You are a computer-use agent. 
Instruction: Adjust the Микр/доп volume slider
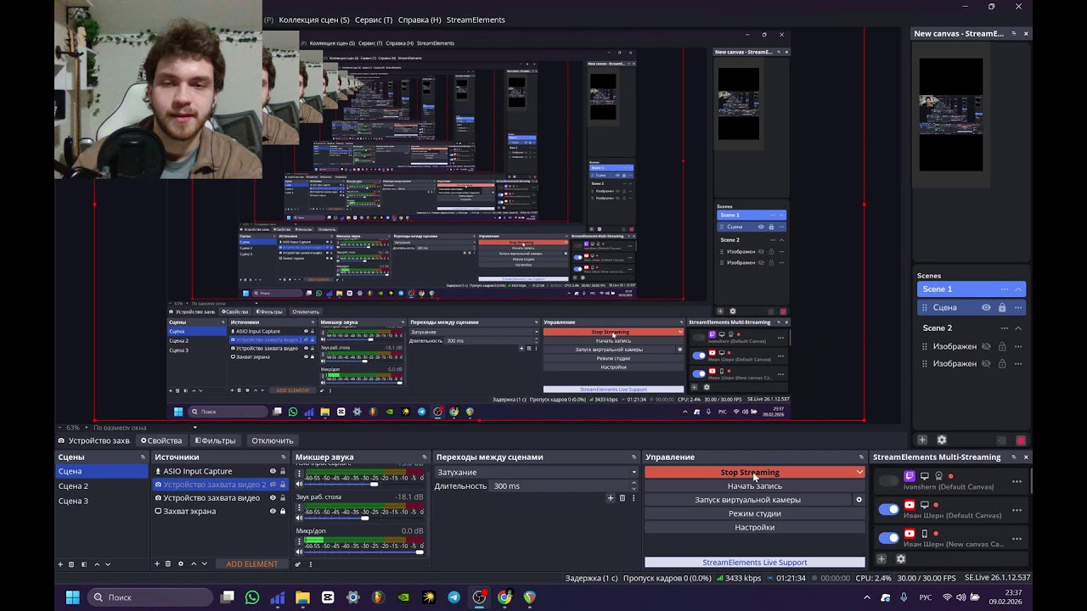click(x=363, y=552)
